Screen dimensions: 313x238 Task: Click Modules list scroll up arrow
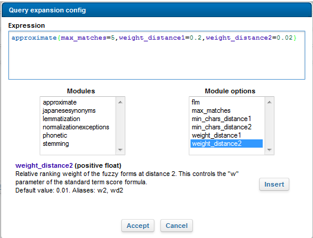click(120, 102)
